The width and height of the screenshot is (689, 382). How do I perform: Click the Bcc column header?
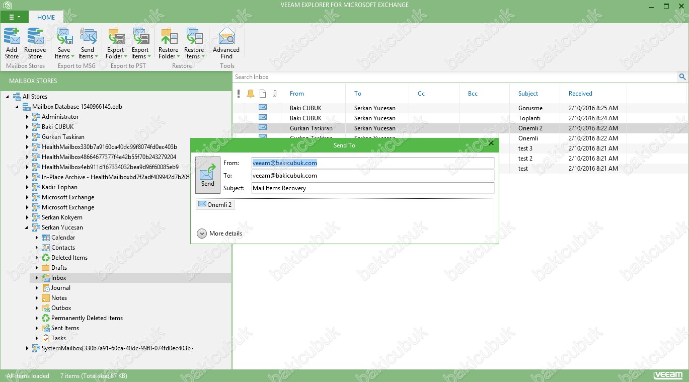click(x=473, y=94)
